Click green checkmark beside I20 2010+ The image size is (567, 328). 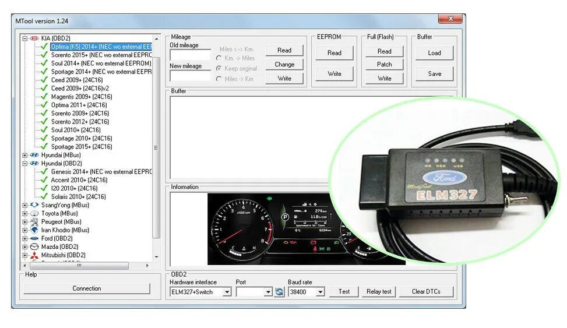point(44,188)
